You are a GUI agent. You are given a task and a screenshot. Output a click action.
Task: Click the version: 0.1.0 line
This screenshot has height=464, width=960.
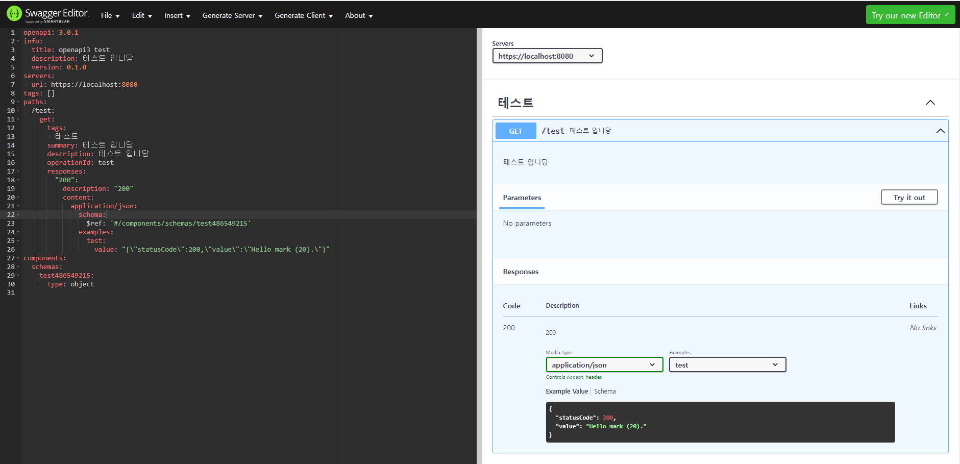pos(59,67)
